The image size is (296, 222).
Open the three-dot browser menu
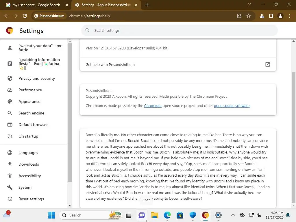click(290, 16)
